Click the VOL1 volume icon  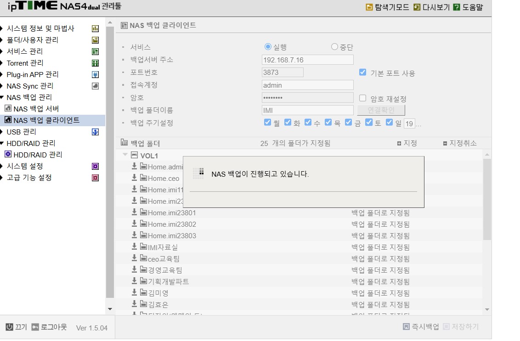point(134,155)
